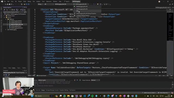Open the x86 platform dropdown
The image size is (174, 98).
(49, 4)
